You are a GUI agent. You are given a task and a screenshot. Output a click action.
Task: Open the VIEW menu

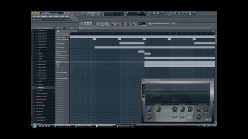coord(50,17)
